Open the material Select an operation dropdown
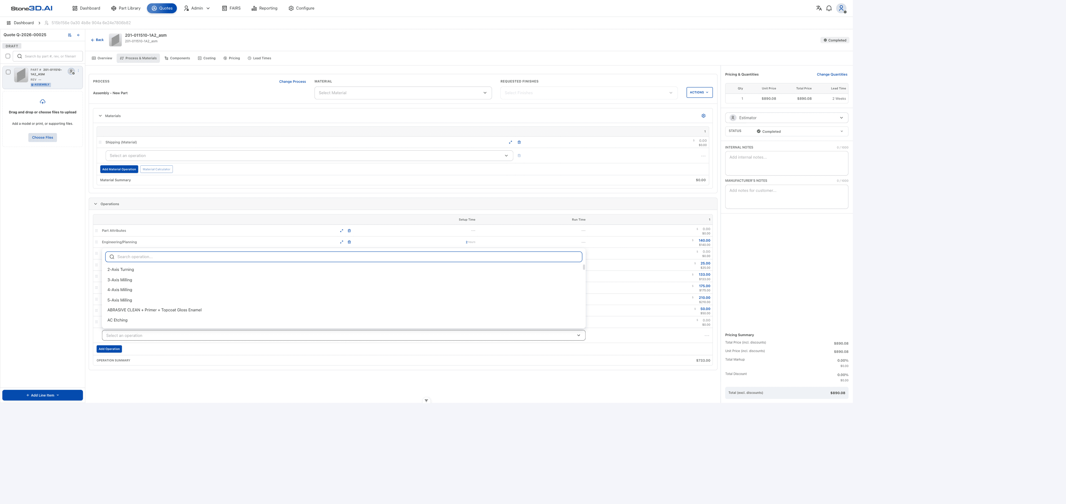 point(309,156)
